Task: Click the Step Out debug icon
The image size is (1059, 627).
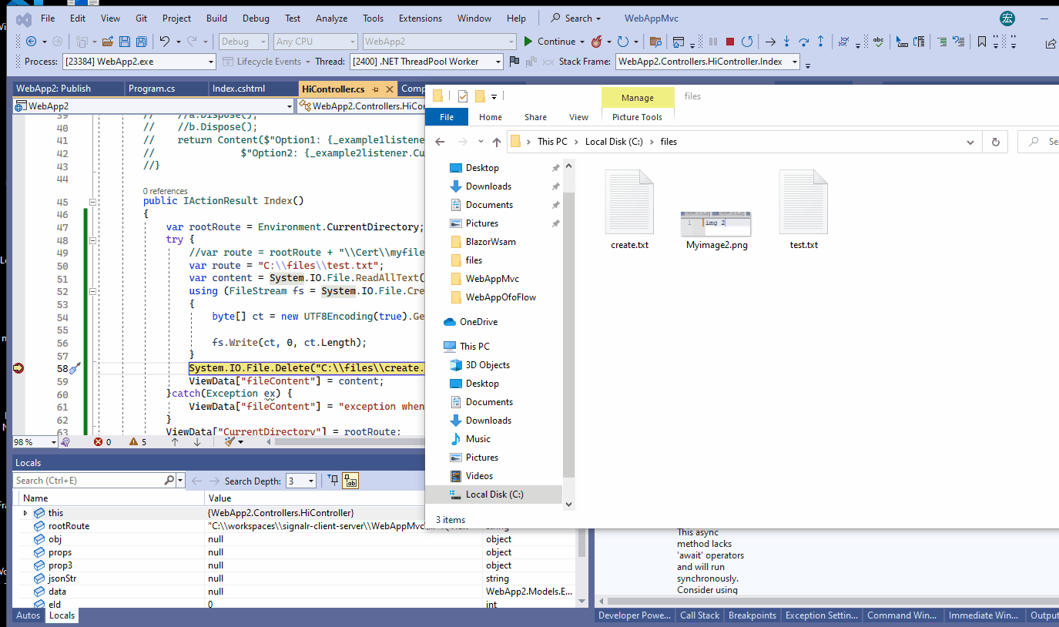Action: 820,42
